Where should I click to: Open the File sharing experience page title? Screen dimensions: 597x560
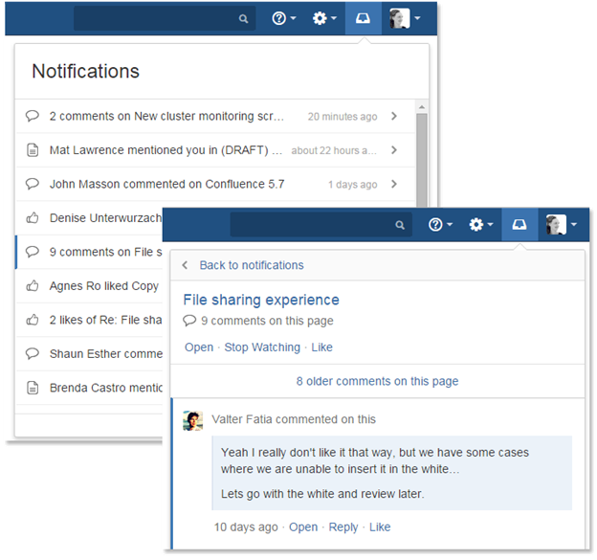261,300
